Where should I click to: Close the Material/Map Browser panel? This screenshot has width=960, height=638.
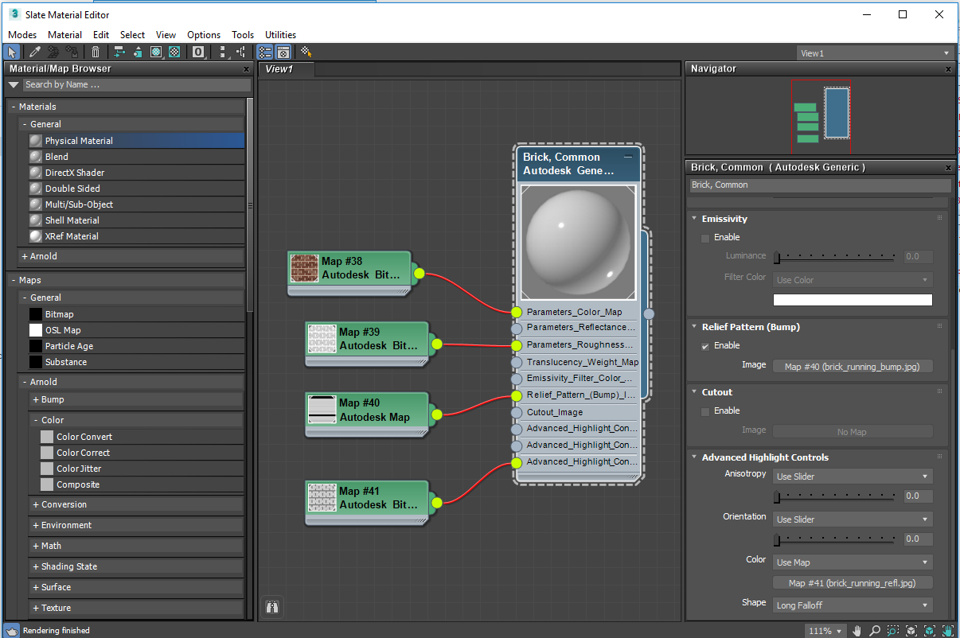pyautogui.click(x=247, y=69)
